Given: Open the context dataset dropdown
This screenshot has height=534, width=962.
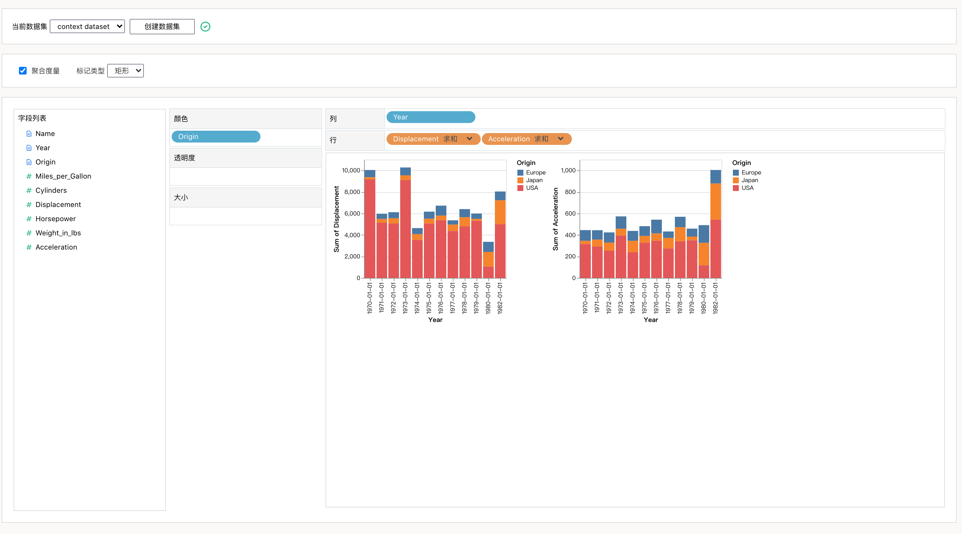Looking at the screenshot, I should 87,27.
